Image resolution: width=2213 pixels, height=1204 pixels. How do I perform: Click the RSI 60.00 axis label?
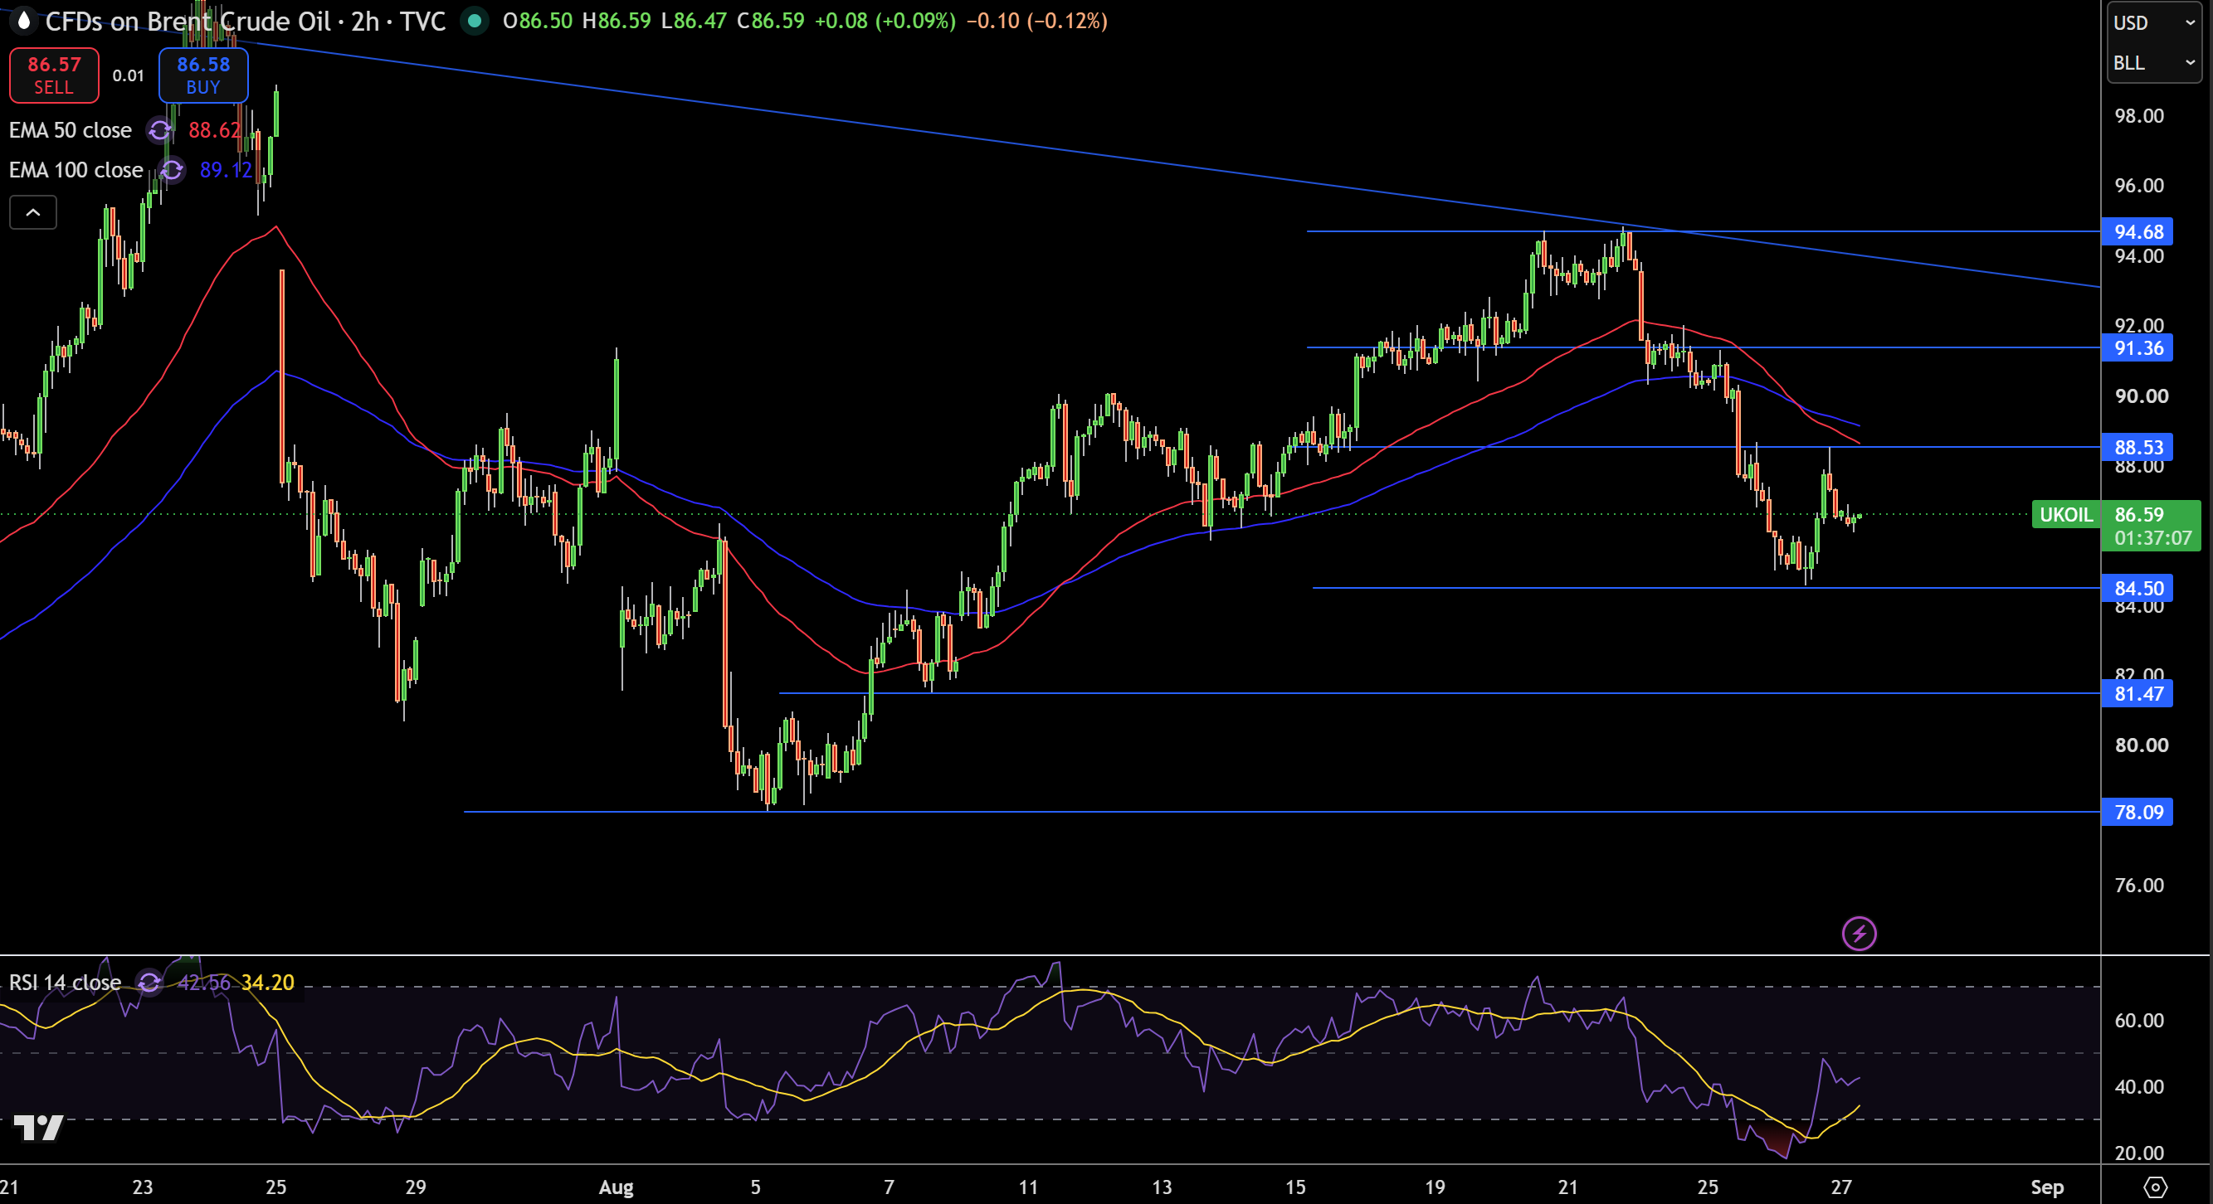click(2139, 1020)
